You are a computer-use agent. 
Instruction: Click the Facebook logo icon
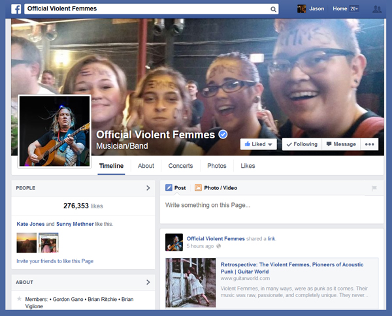[x=16, y=9]
